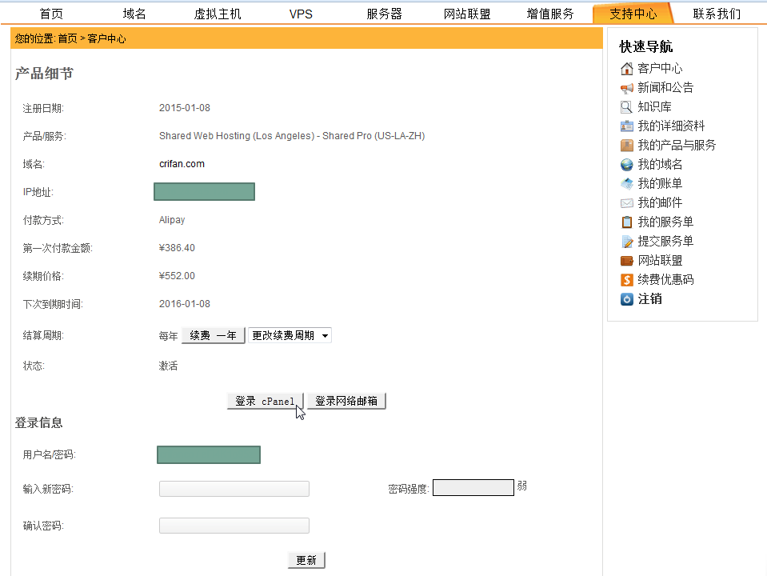Open 续费优惠码 sidebar link
The image size is (767, 576).
(x=665, y=279)
